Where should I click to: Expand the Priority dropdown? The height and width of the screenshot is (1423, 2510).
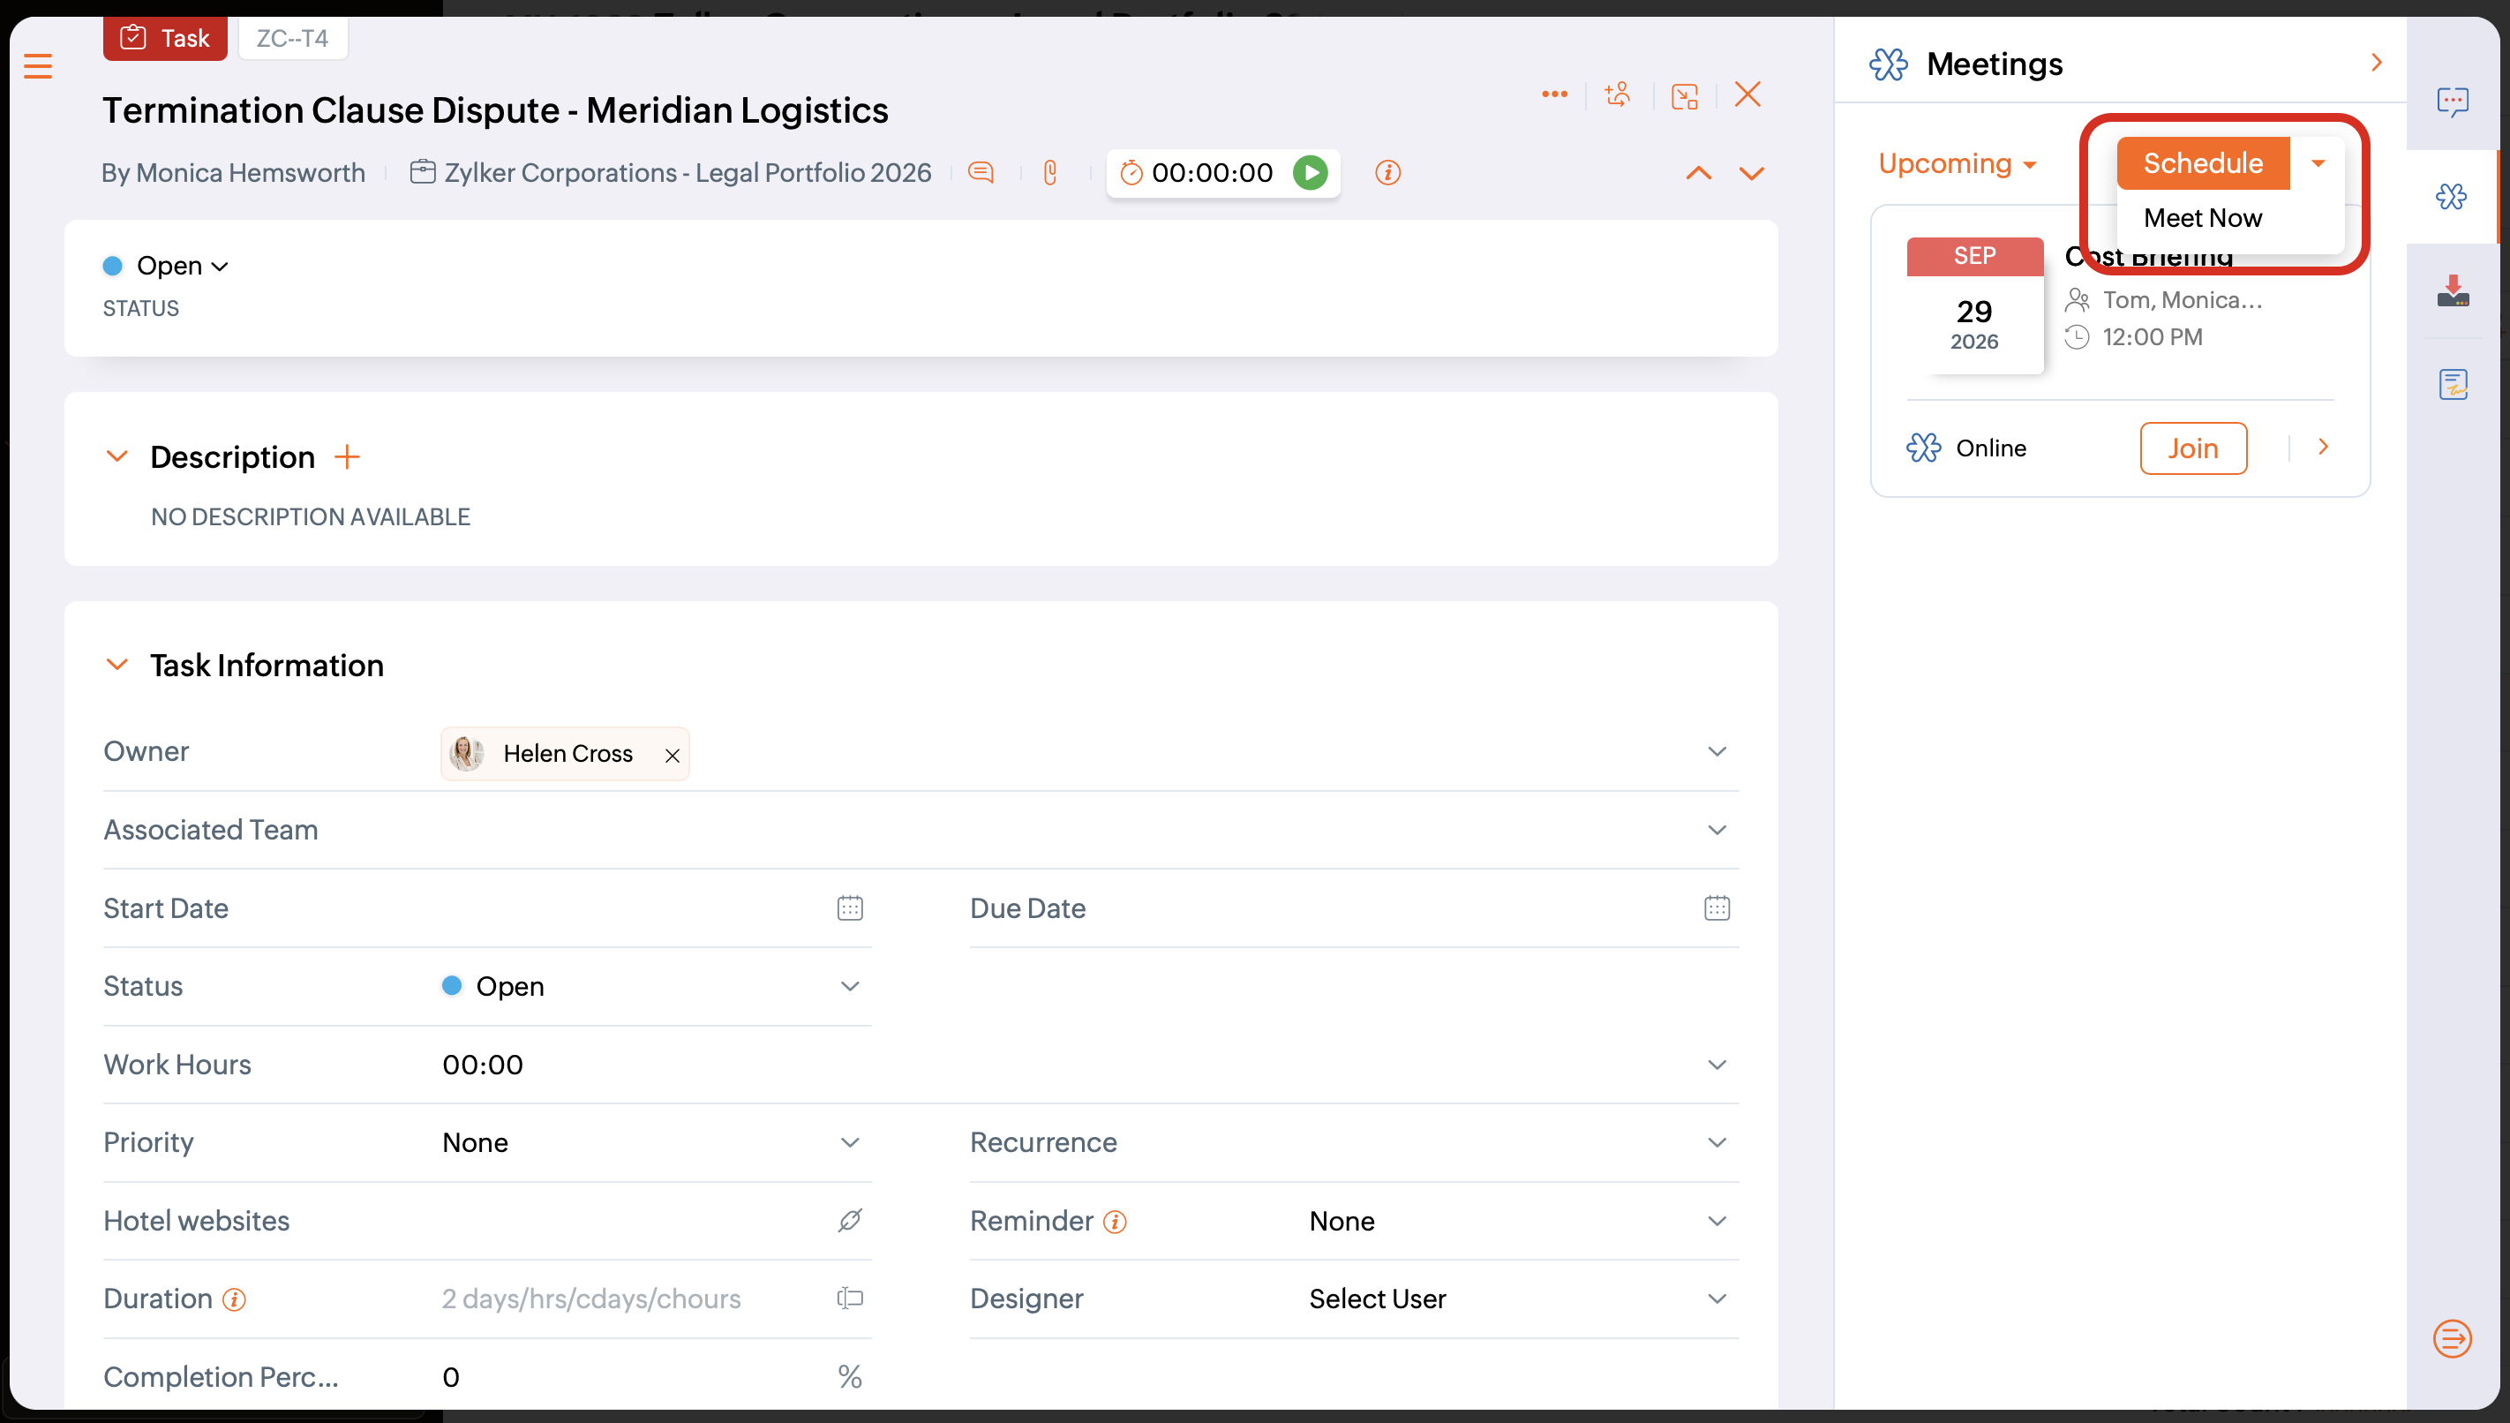point(850,1142)
